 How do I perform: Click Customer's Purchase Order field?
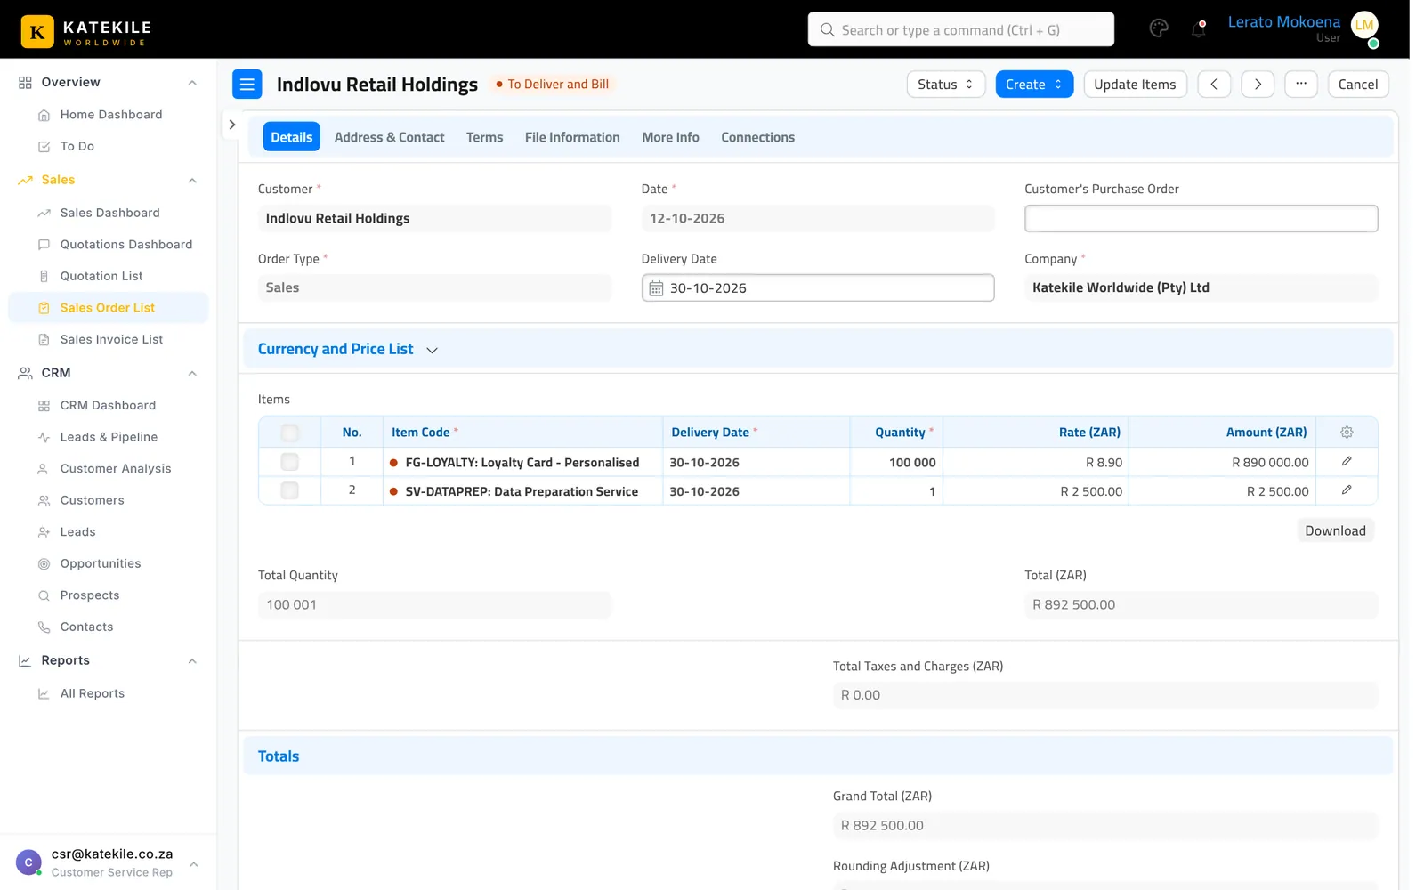pos(1201,219)
